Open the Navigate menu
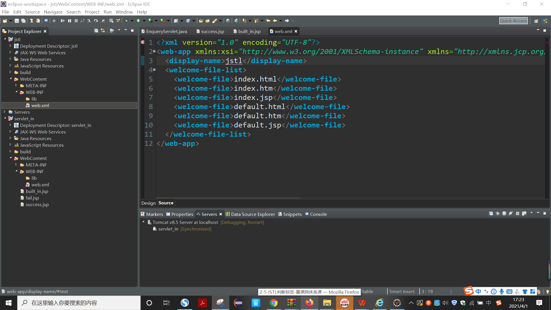 (53, 12)
